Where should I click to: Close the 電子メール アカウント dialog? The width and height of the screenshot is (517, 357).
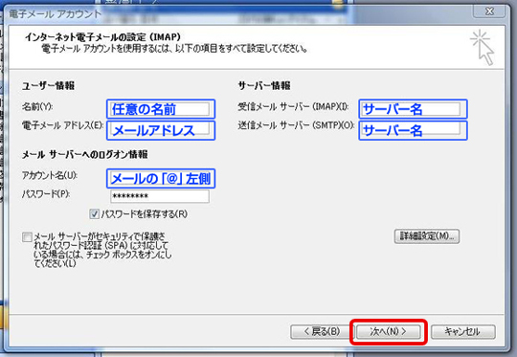489,11
